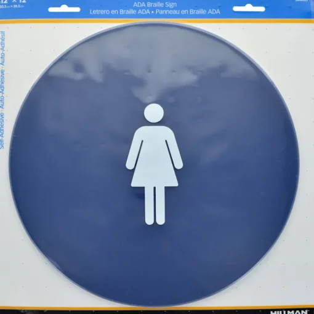The width and height of the screenshot is (314, 314).
Task: Click the "ADA Braille Sign" title text
Action: point(155,4)
